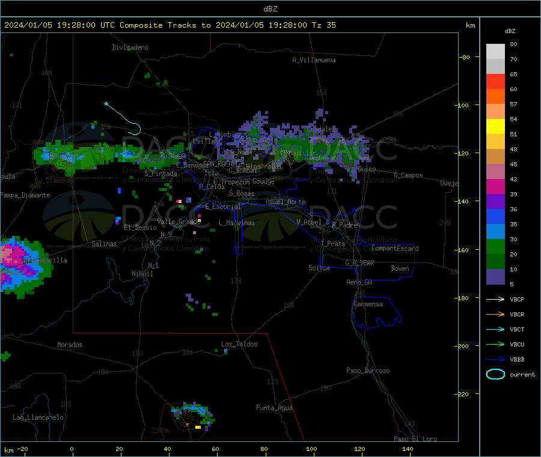The width and height of the screenshot is (541, 457).
Task: Click the white VBCP arrow legend icon
Action: click(495, 299)
